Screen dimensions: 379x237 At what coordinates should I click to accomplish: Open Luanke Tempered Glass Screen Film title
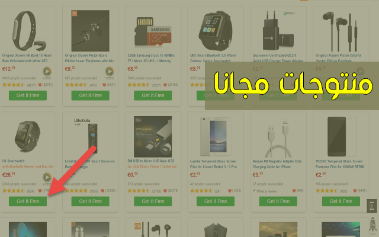pyautogui.click(x=213, y=164)
